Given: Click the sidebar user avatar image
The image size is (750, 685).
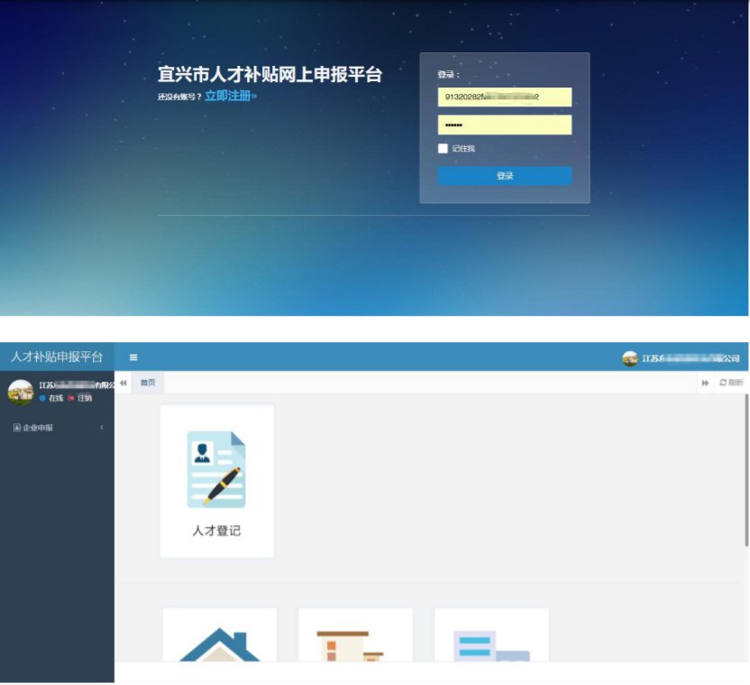Looking at the screenshot, I should [20, 392].
